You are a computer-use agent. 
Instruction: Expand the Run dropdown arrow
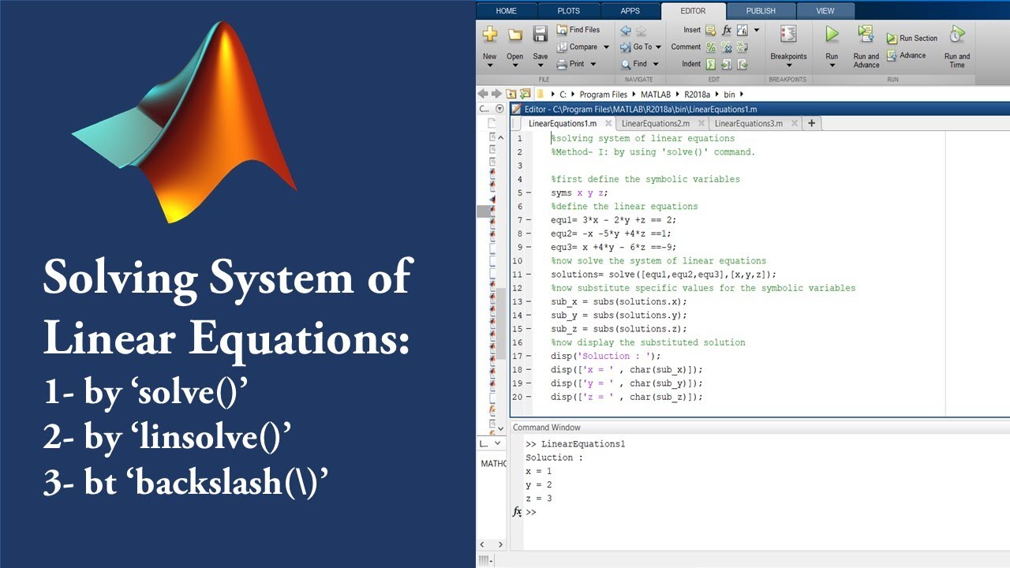(832, 65)
